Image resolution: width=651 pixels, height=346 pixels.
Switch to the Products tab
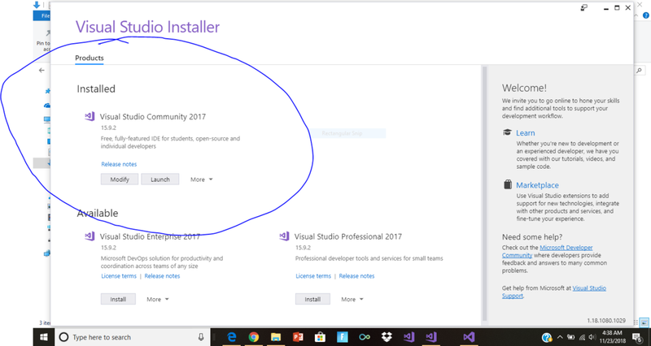(x=90, y=58)
